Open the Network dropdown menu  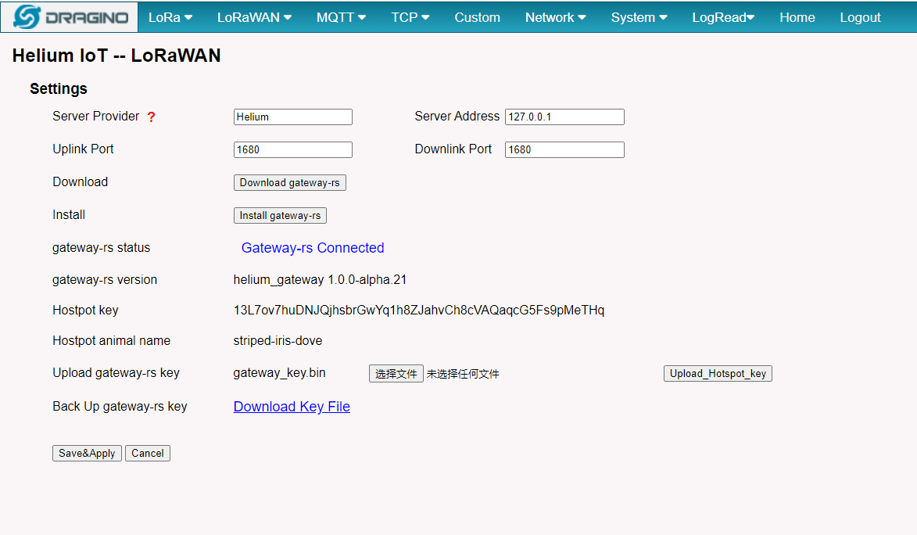point(555,17)
